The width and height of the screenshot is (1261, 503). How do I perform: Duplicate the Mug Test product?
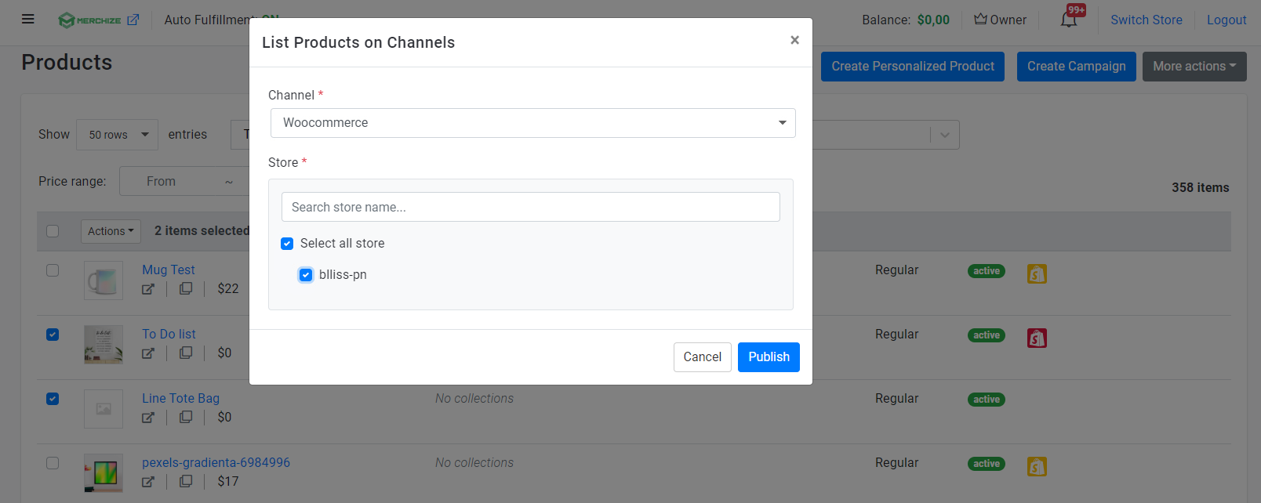(186, 288)
